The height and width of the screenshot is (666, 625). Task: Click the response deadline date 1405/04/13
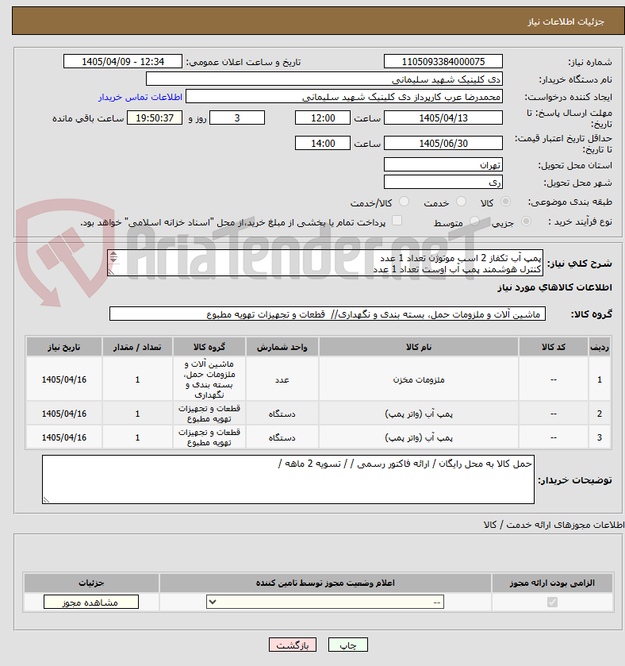pos(443,118)
